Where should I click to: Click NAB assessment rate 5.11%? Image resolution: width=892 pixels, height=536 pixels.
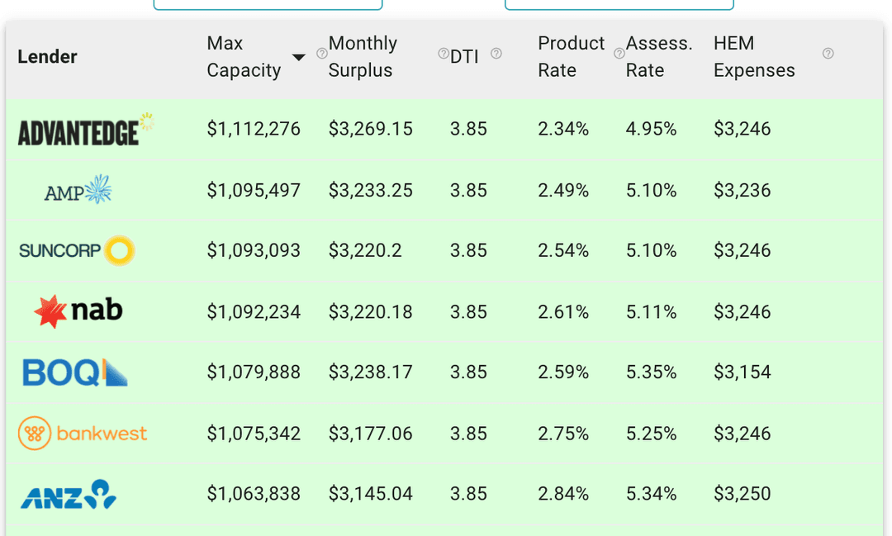(652, 312)
